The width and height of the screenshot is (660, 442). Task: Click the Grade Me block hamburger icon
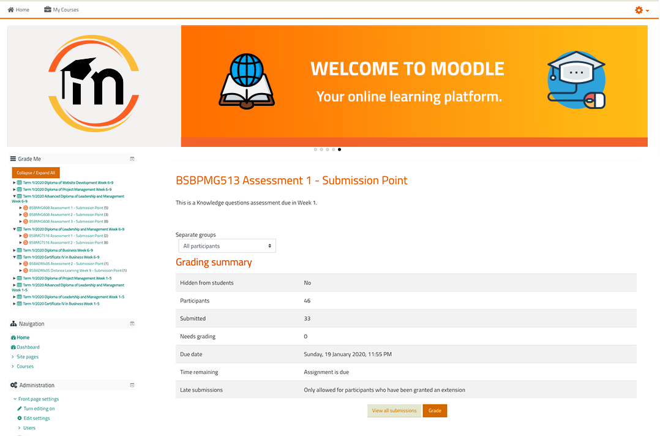pos(13,159)
